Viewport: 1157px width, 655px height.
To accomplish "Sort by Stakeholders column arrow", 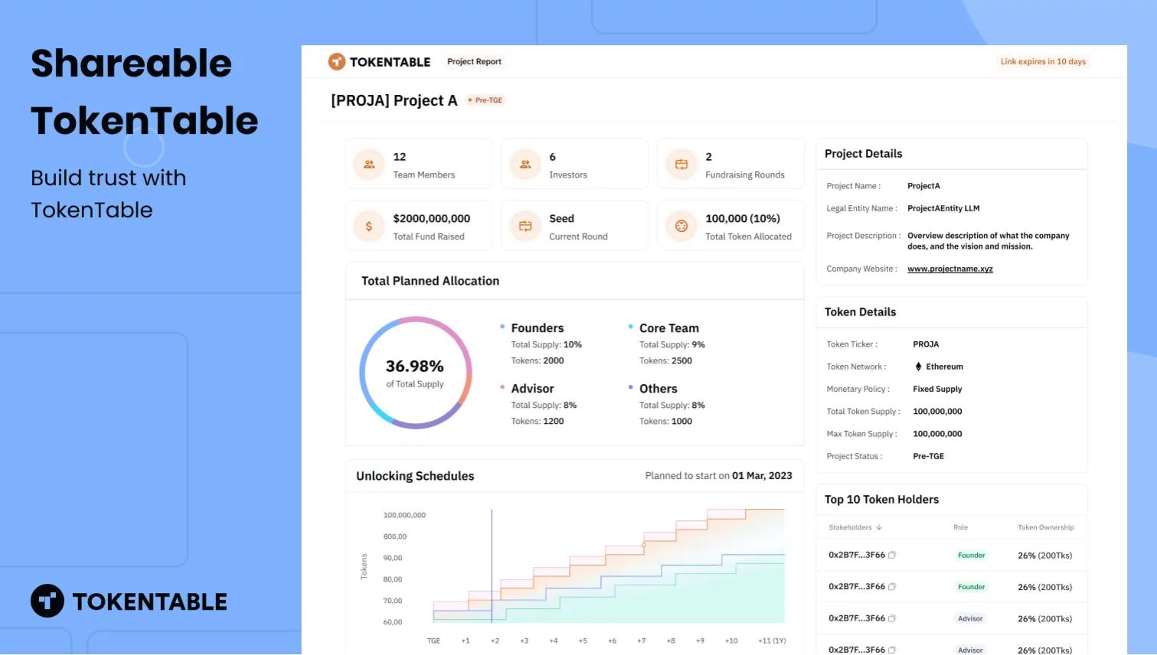I will click(879, 527).
